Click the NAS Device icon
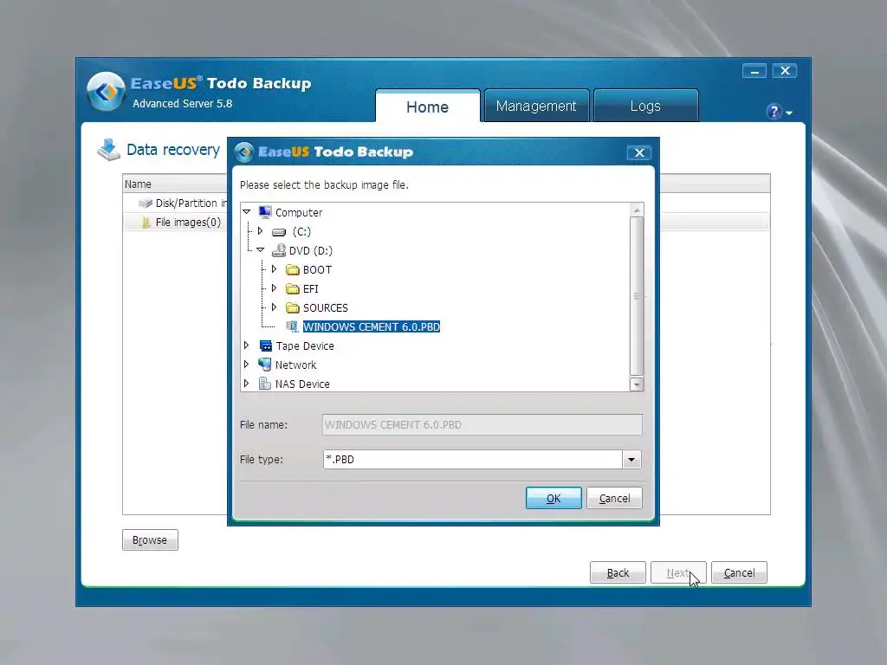Viewport: 887px width, 665px height. 265,384
